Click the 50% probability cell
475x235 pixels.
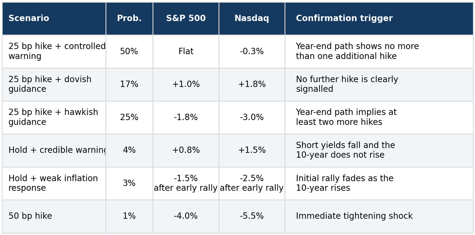(129, 52)
